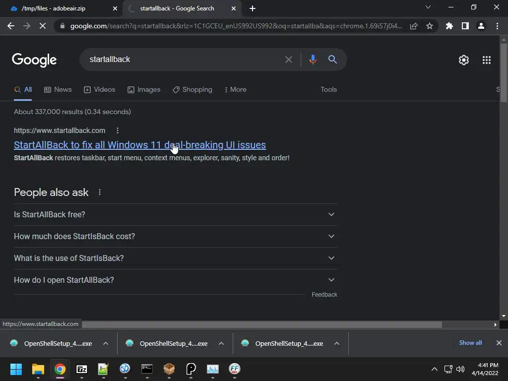Toggle the Chrome side panel
This screenshot has width=508, height=381.
[x=465, y=26]
